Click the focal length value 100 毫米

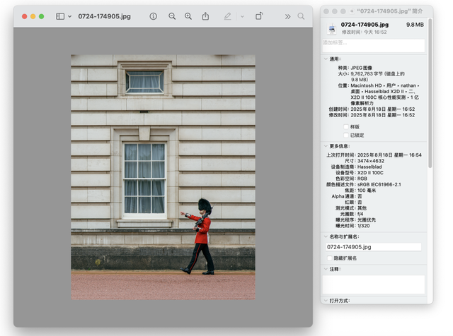pos(367,191)
